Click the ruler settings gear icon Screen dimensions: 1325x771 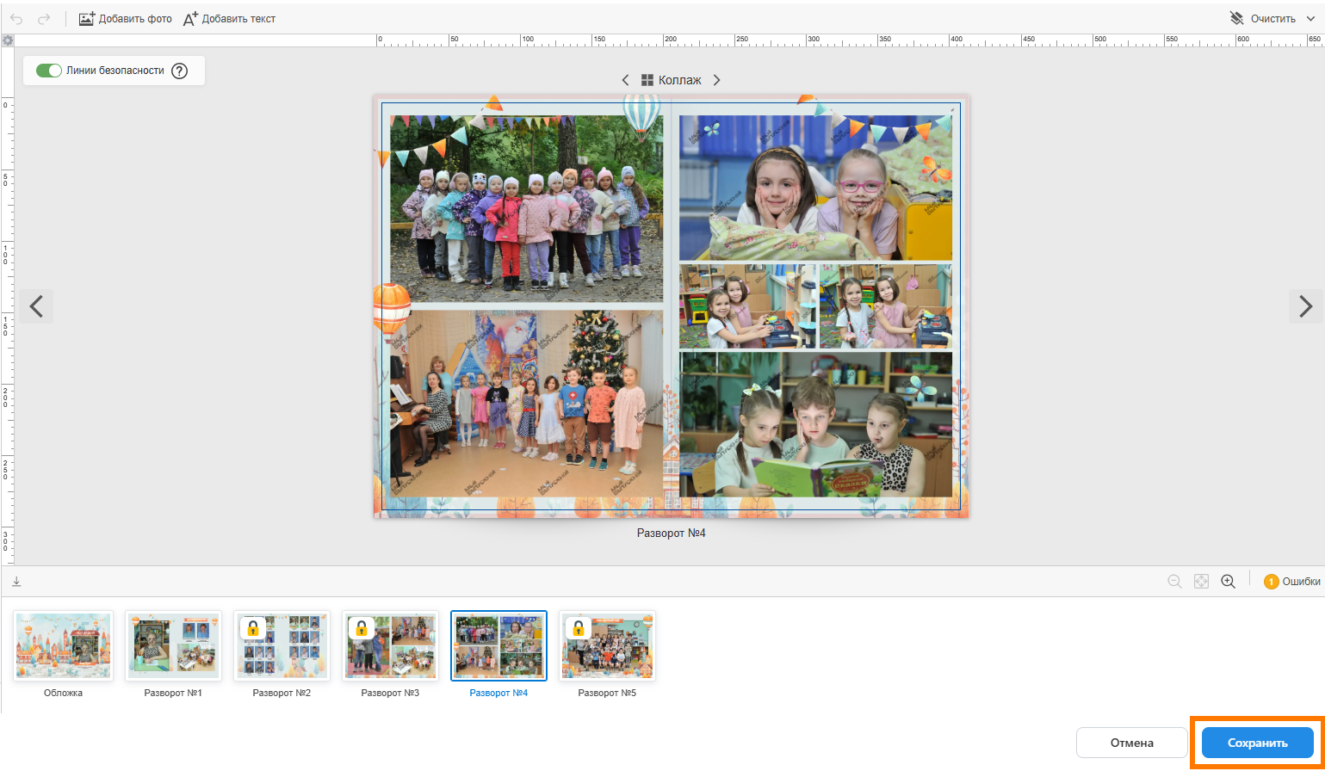click(8, 40)
